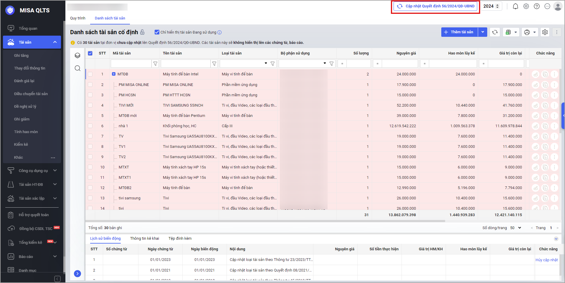Click the printer icon

(527, 32)
